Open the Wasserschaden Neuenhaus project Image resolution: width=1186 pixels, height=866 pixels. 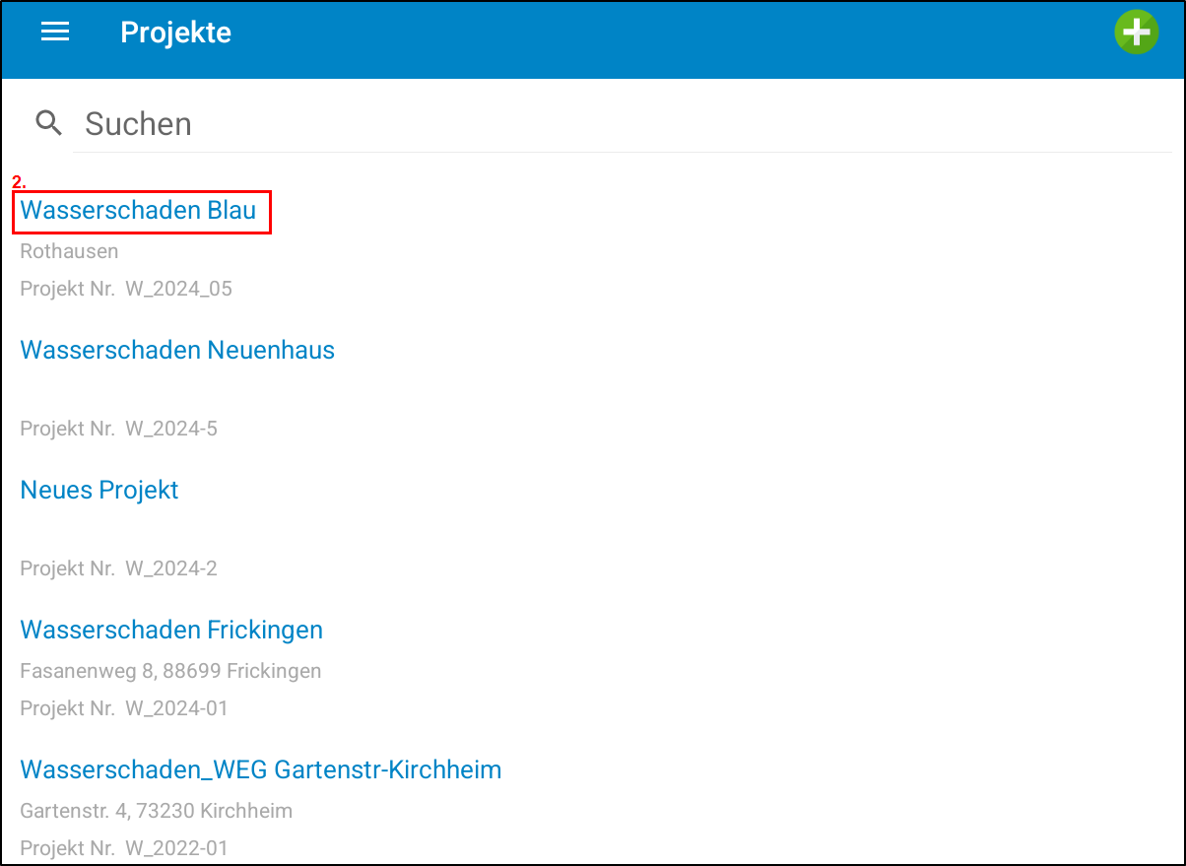point(177,351)
